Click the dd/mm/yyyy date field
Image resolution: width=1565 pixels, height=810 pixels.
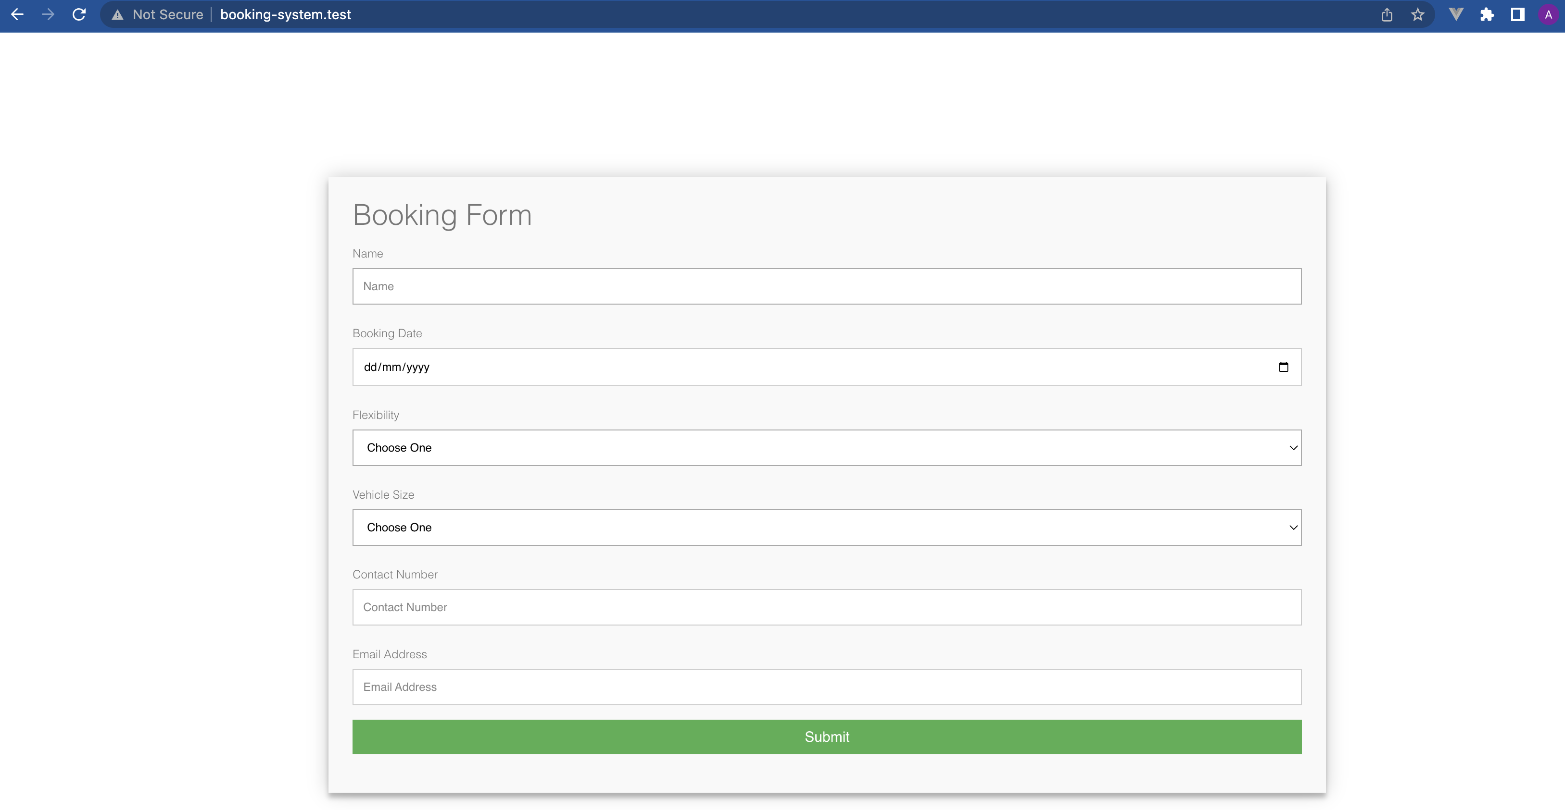(x=547, y=367)
